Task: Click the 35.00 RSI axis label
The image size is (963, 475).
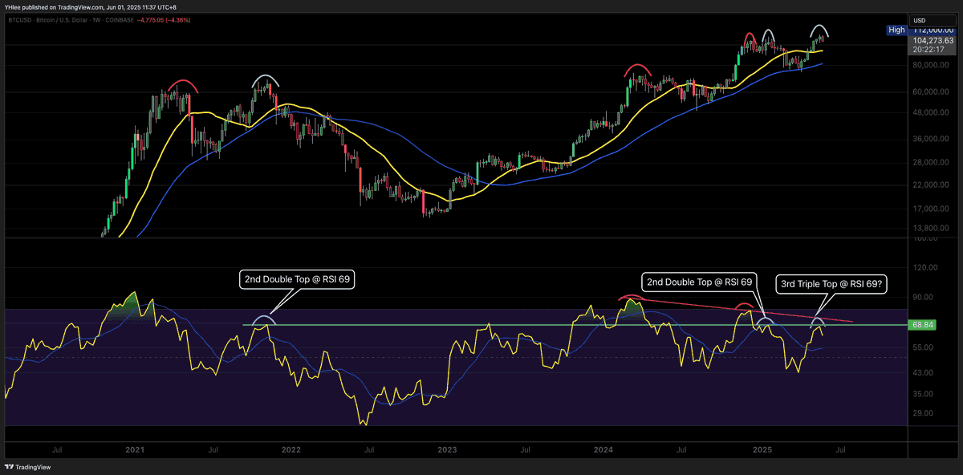Action: [x=922, y=394]
